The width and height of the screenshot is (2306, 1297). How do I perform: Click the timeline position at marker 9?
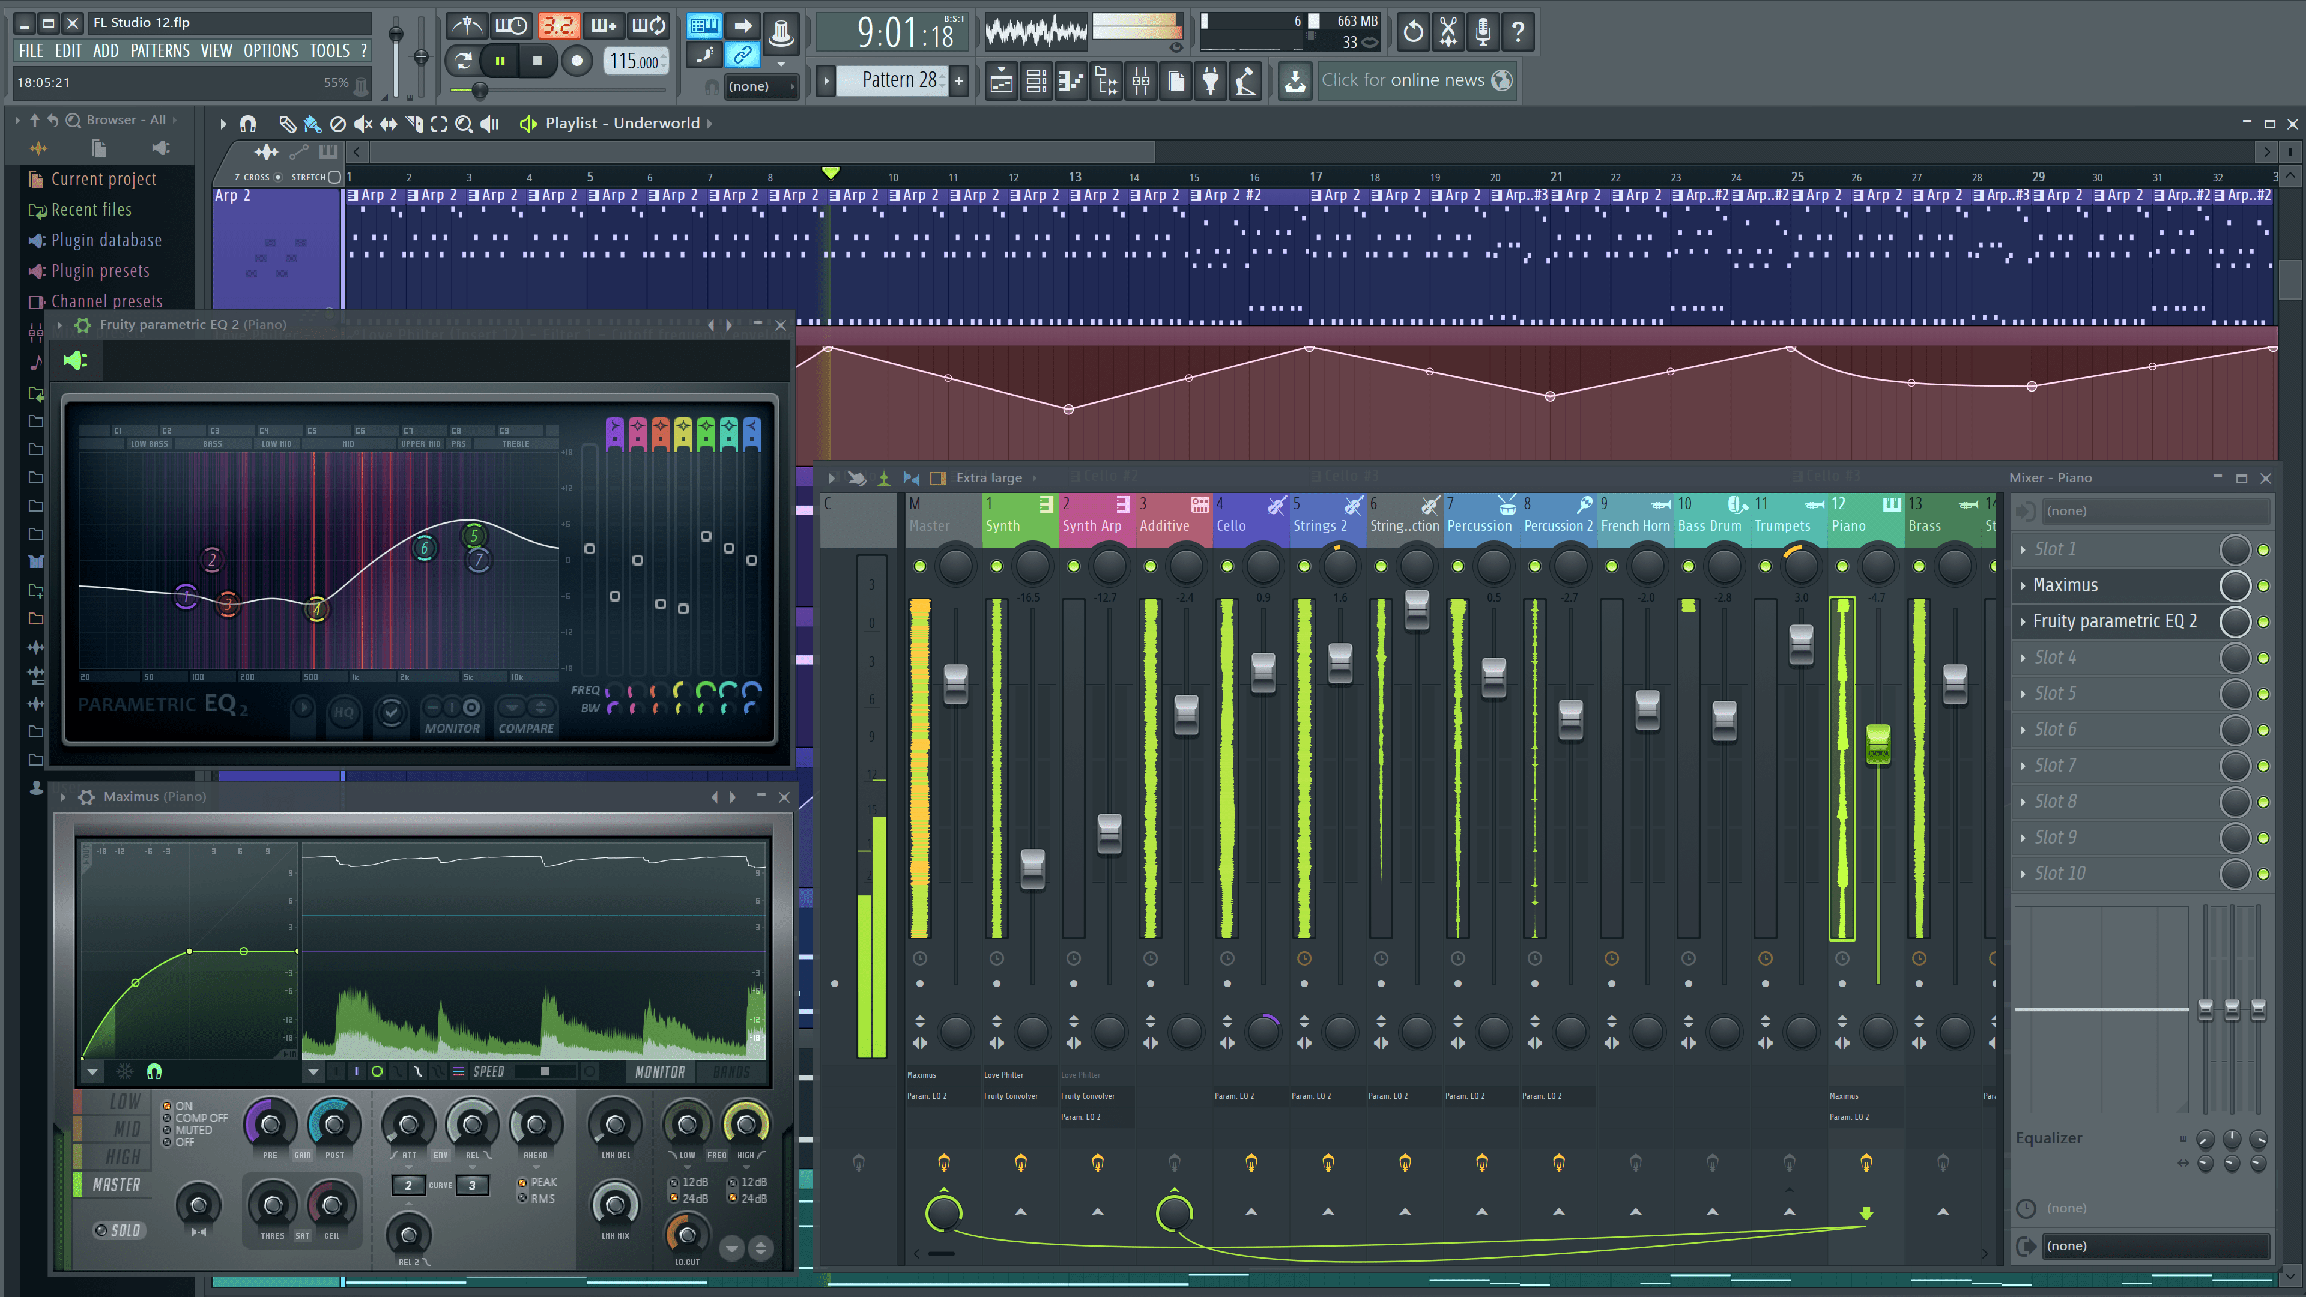click(827, 176)
